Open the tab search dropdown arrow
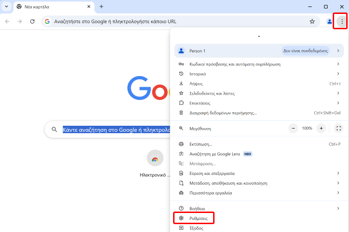Viewport: 349px width, 232px height. pos(7,6)
